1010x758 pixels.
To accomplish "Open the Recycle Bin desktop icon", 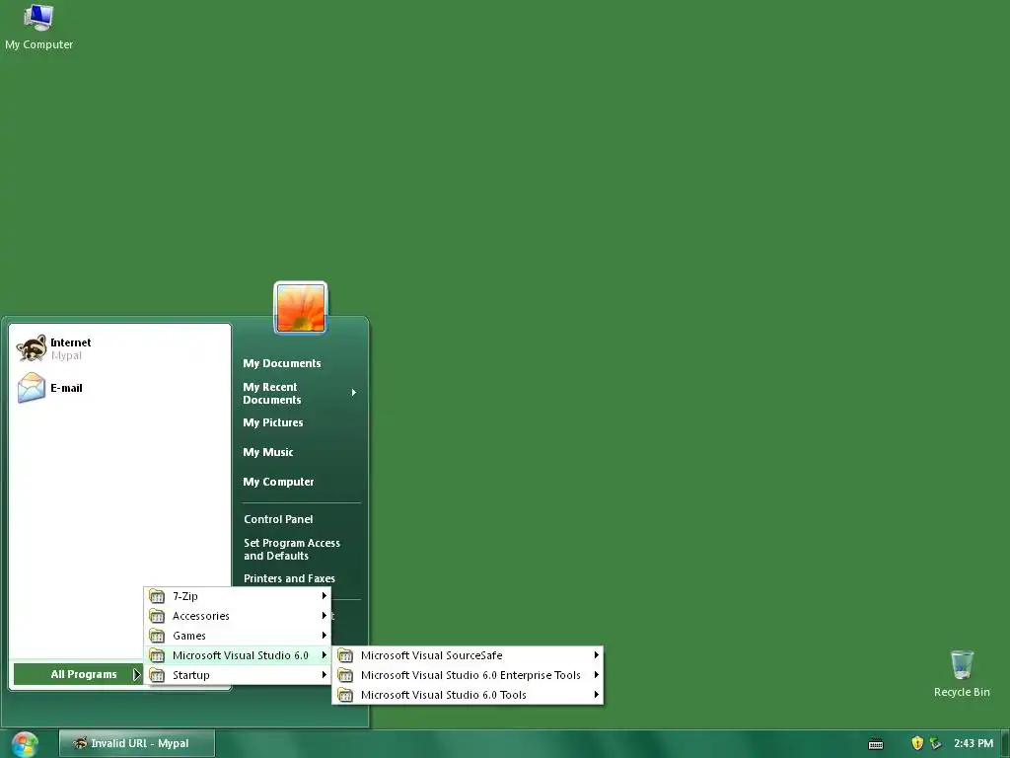I will (x=962, y=673).
